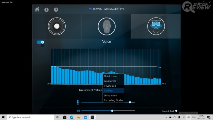Image resolution: width=213 pixels, height=120 pixels.
Task: Open the MaxxAudio Home icon
Action: pyautogui.click(x=37, y=10)
